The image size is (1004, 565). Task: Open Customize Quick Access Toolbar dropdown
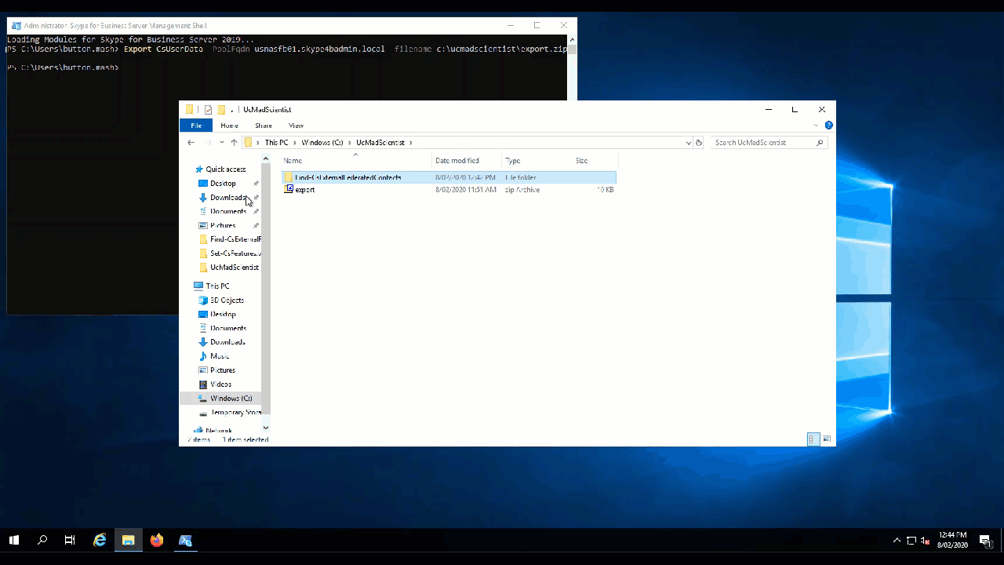click(x=232, y=111)
